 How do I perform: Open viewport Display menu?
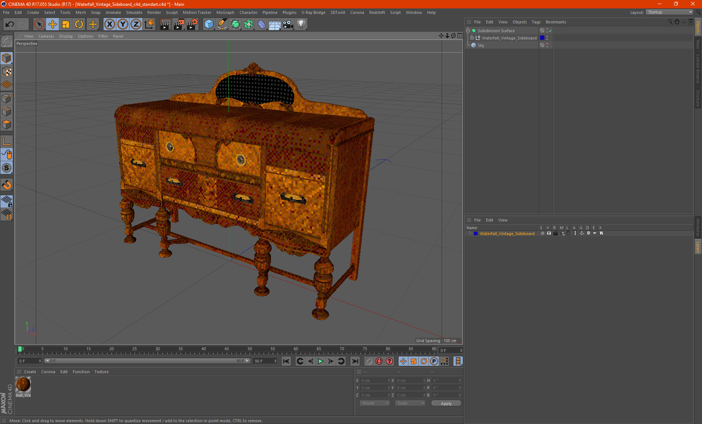tap(66, 36)
